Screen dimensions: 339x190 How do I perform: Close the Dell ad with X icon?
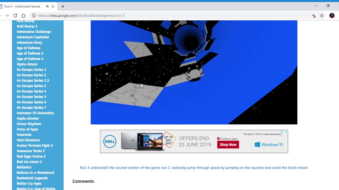(x=286, y=132)
